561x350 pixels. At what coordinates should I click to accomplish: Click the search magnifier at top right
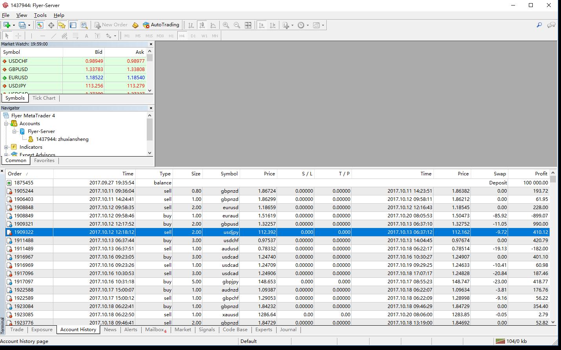[x=539, y=25]
